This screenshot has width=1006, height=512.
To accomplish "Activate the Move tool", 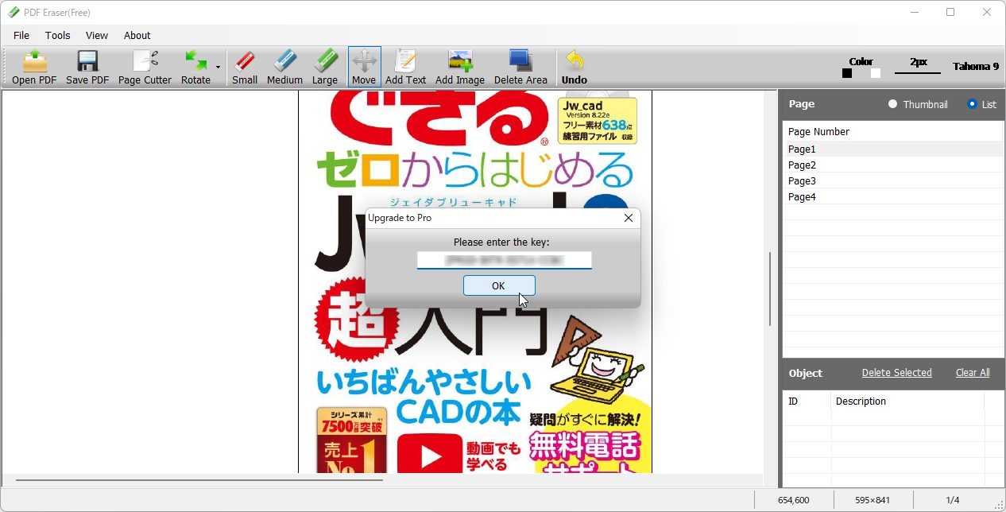I will tap(364, 68).
